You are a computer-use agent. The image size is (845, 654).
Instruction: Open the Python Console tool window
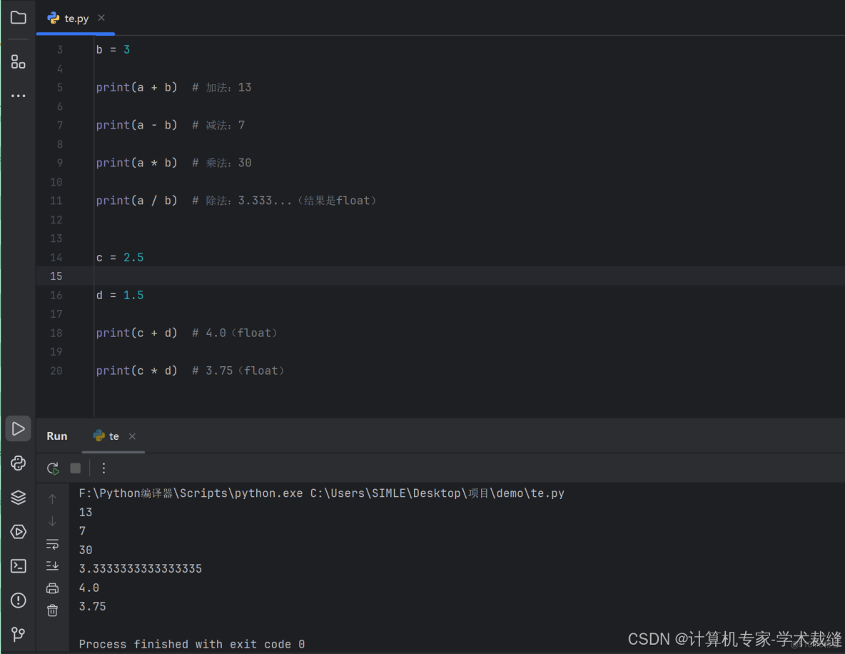(x=19, y=463)
